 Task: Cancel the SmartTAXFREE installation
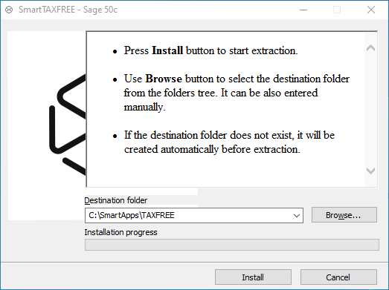[x=338, y=277]
